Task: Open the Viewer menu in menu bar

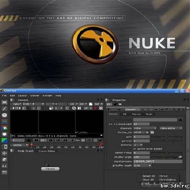Action: click(35, 96)
